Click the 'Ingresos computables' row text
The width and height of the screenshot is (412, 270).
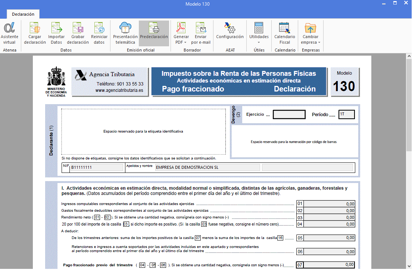click(x=128, y=204)
